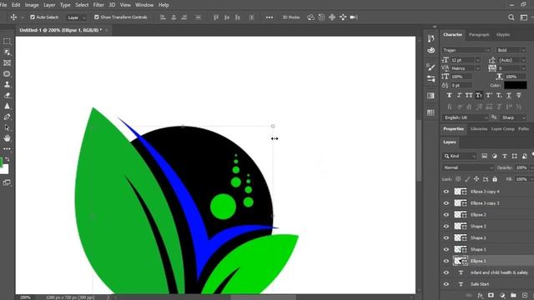Open the Filter menu

coord(98,5)
